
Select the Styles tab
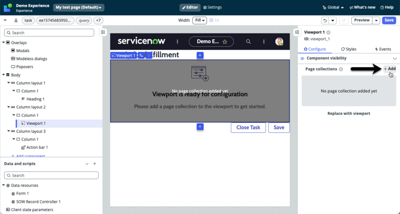click(x=349, y=49)
